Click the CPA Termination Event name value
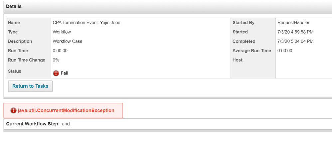This screenshot has width=332, height=142. point(86,23)
